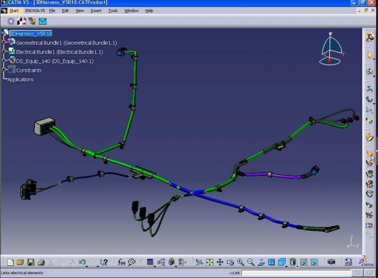Click the Zoom In magnifier icon

(x=241, y=262)
